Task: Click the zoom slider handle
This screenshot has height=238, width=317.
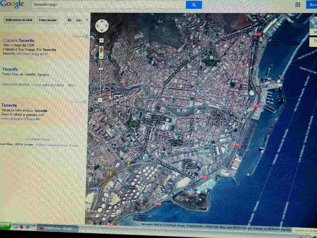Action: coord(100,69)
